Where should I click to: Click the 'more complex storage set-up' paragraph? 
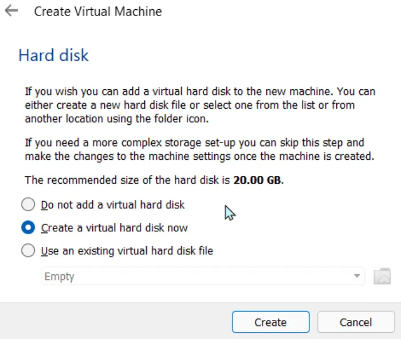(x=195, y=149)
